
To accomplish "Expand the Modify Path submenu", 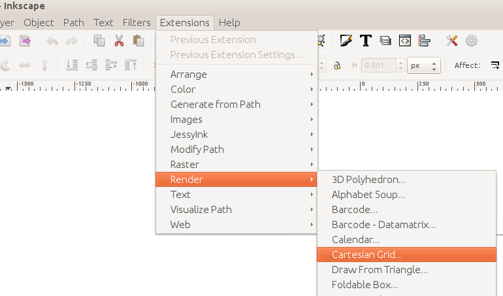I will [236, 150].
